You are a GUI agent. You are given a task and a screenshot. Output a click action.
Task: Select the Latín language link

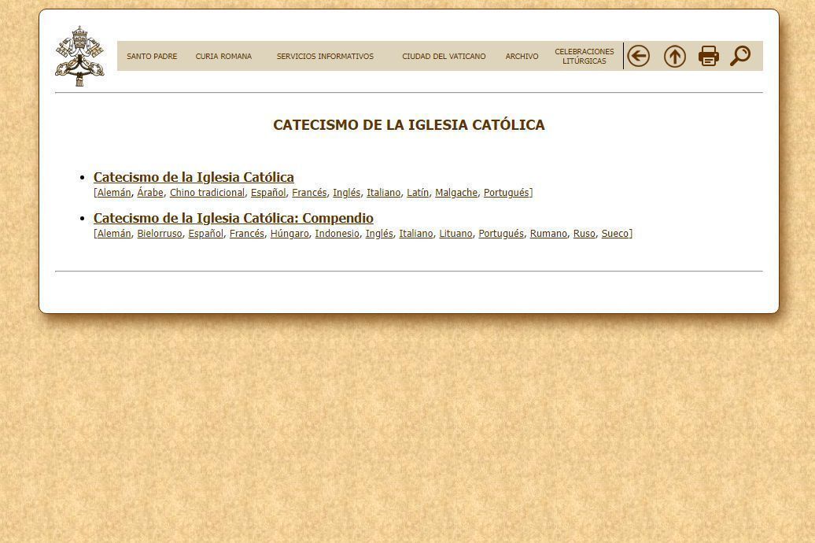point(418,193)
